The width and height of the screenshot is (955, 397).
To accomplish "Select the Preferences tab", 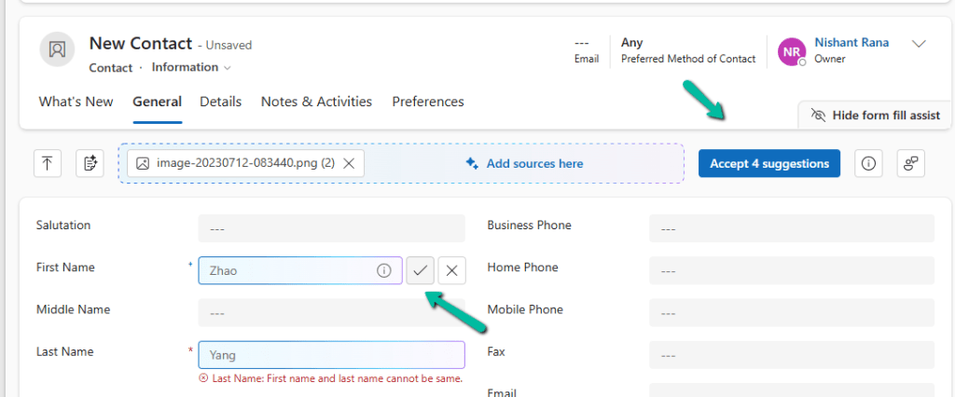I will coord(427,102).
